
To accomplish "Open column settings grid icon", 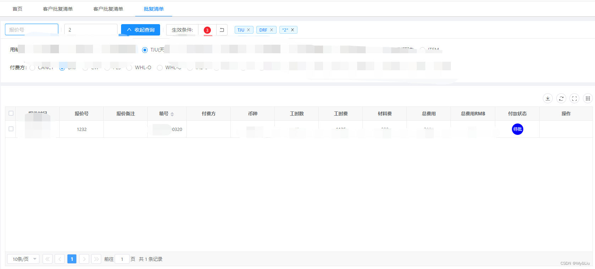I will click(x=588, y=98).
